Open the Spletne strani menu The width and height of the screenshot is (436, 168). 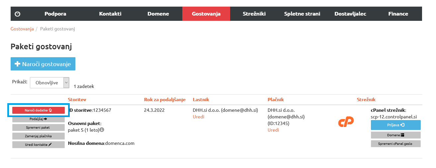click(302, 14)
